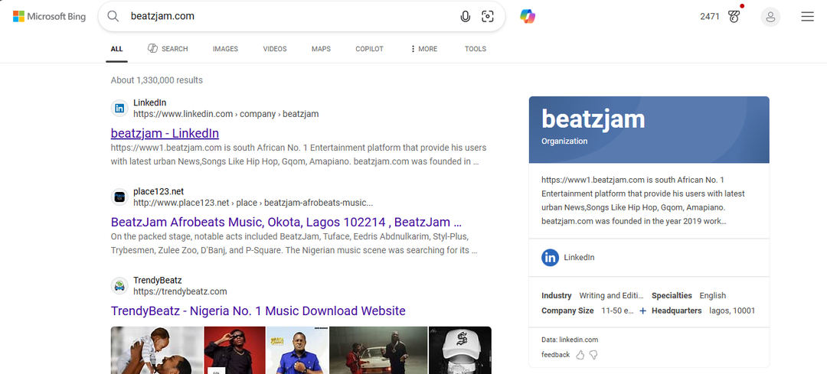Start voice search with microphone icon
This screenshot has height=374, width=827.
[x=465, y=17]
